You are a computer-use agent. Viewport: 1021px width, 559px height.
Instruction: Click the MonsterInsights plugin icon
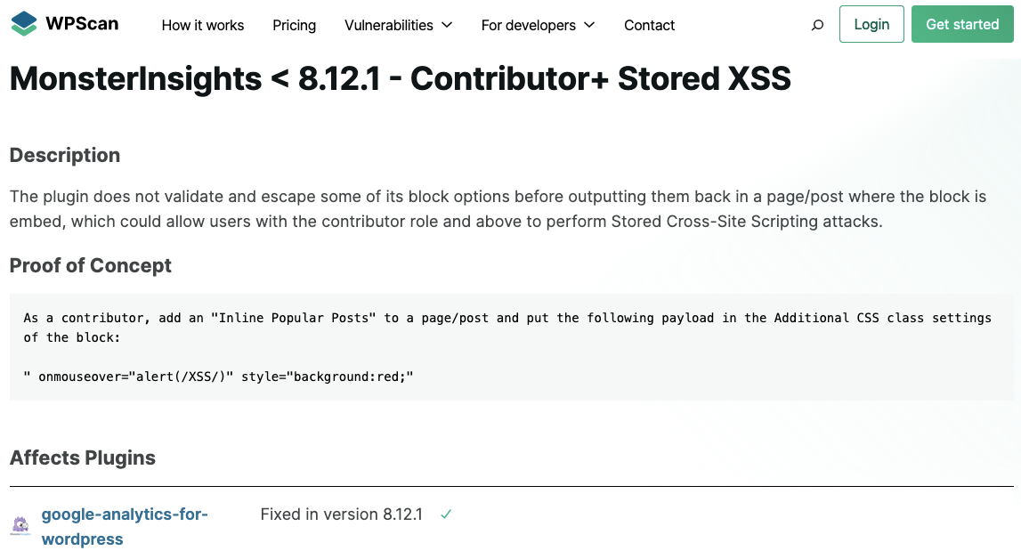[x=20, y=525]
